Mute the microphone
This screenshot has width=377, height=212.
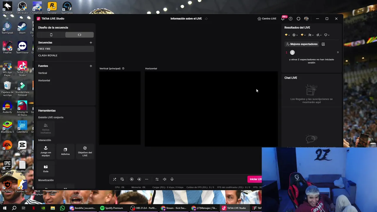pos(172,179)
